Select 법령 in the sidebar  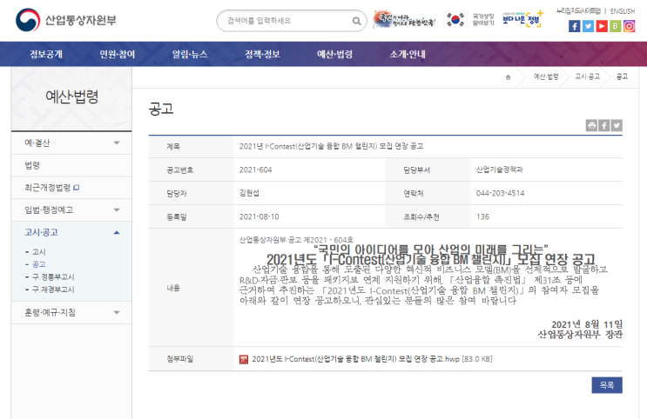[32, 165]
